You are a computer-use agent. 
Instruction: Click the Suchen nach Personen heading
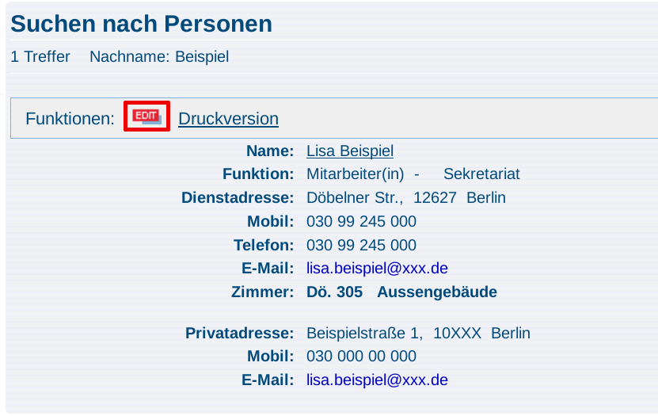(x=142, y=24)
